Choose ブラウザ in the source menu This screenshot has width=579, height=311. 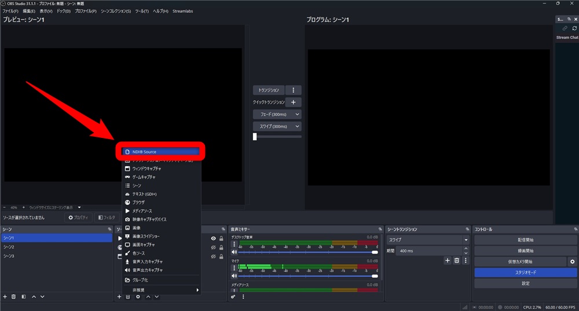pyautogui.click(x=161, y=202)
